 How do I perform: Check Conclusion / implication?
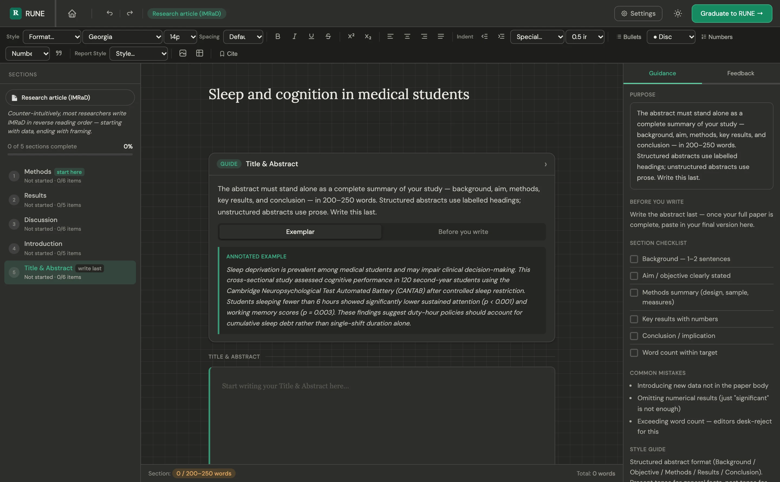click(x=634, y=336)
